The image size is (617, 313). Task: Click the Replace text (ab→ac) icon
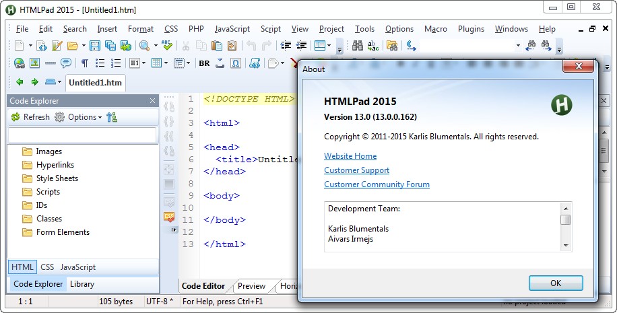click(x=373, y=46)
